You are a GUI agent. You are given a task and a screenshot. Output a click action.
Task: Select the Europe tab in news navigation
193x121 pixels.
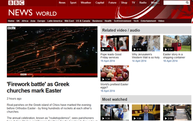click(x=41, y=21)
